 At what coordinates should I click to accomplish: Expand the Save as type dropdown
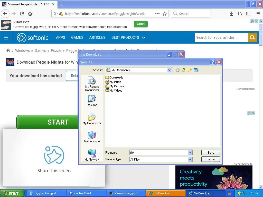[190, 160]
